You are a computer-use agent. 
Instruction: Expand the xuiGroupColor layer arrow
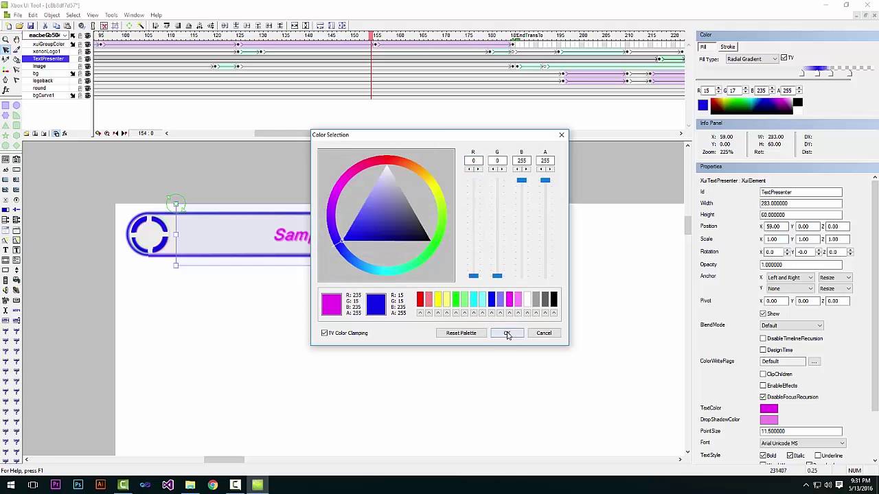[x=73, y=44]
